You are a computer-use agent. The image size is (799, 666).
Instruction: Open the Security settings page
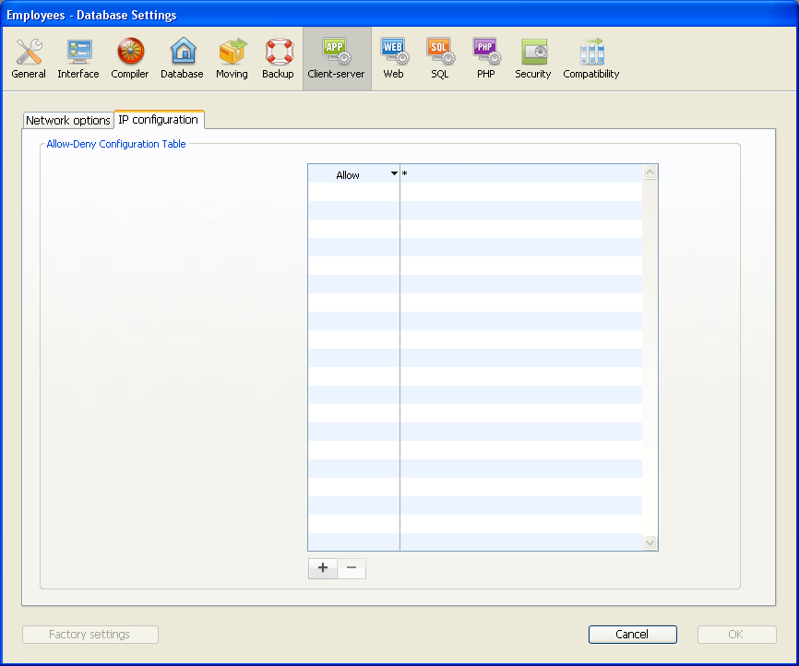(533, 59)
